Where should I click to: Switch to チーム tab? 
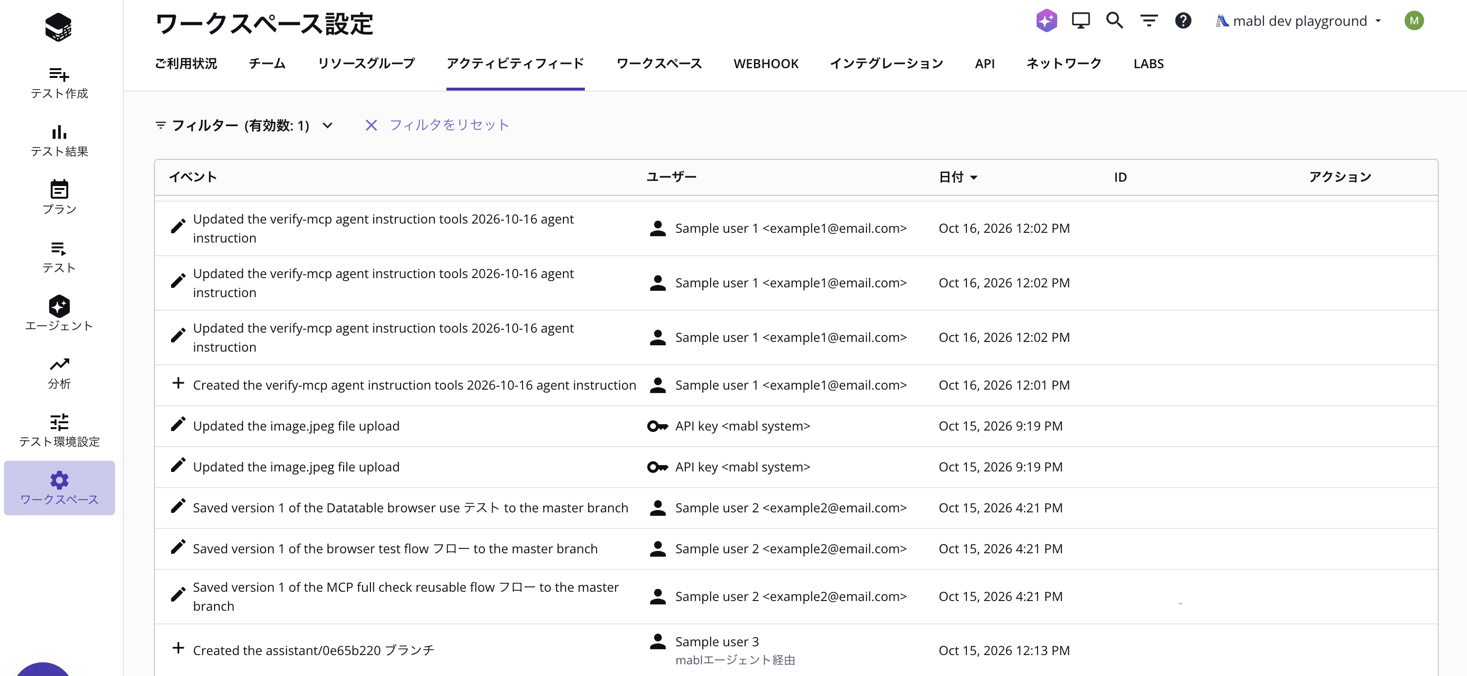pyautogui.click(x=267, y=64)
